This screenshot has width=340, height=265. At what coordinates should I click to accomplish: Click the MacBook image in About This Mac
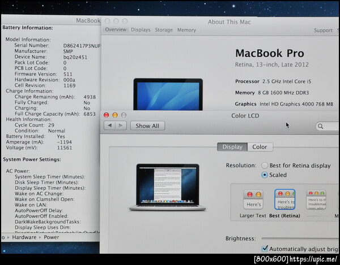[168, 94]
